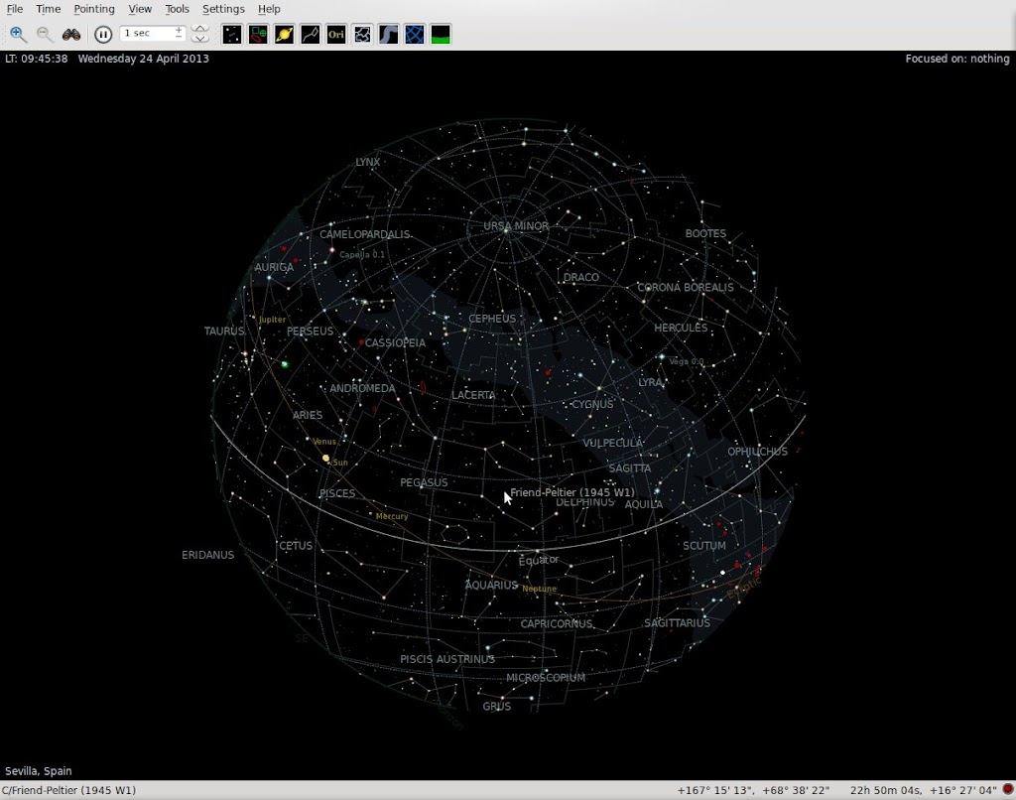Viewport: 1016px width, 800px height.
Task: Open Find Object with binoculars icon
Action: click(x=71, y=34)
